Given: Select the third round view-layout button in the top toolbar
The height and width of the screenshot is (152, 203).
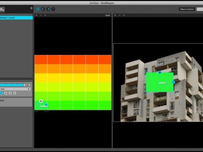Looking at the screenshot, I should point(48,9).
